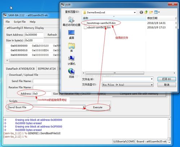Expand the ServerDownload look-in dropdown
Screen dimensions: 180x147
pos(135,12)
